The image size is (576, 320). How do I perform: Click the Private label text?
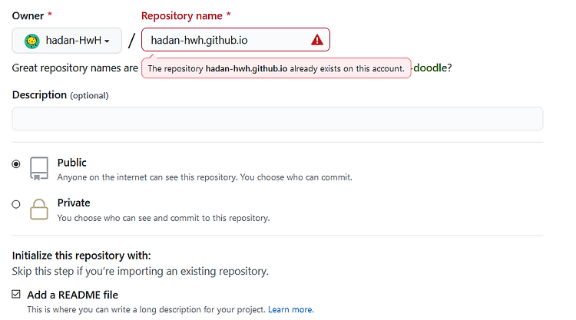pyautogui.click(x=74, y=203)
